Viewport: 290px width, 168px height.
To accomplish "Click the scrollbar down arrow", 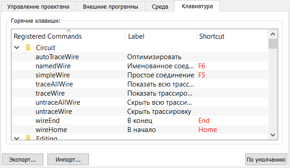I will tap(273, 135).
